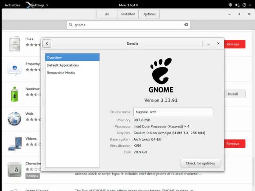Open the Settings app menu dropdown

point(37,5)
